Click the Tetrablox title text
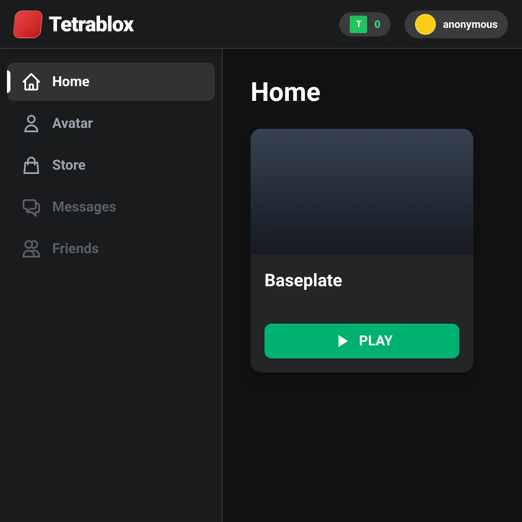This screenshot has height=522, width=522. coord(91,24)
